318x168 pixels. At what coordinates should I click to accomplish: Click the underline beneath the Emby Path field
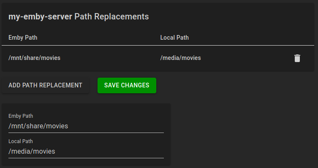[86, 133]
